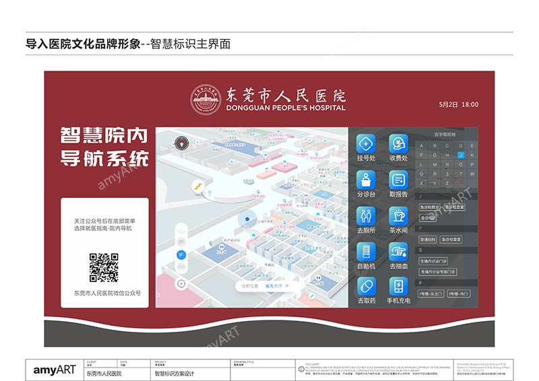Select the 去取药 pharmacy pill icon
539x381 pixels.
coord(366,286)
